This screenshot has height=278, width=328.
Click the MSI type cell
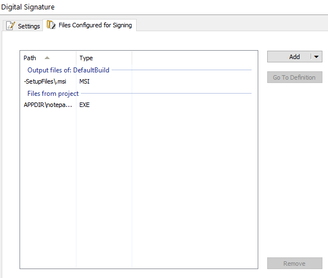(x=84, y=81)
